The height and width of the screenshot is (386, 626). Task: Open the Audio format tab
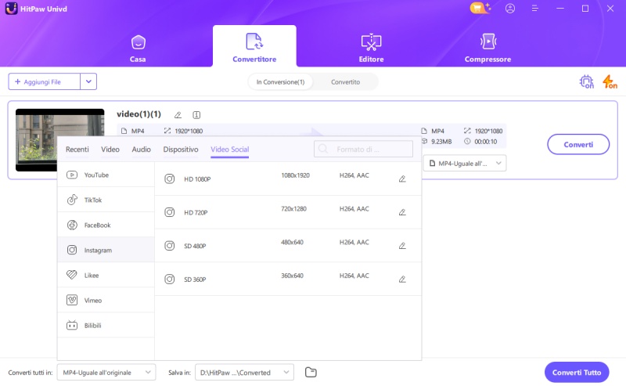(142, 150)
